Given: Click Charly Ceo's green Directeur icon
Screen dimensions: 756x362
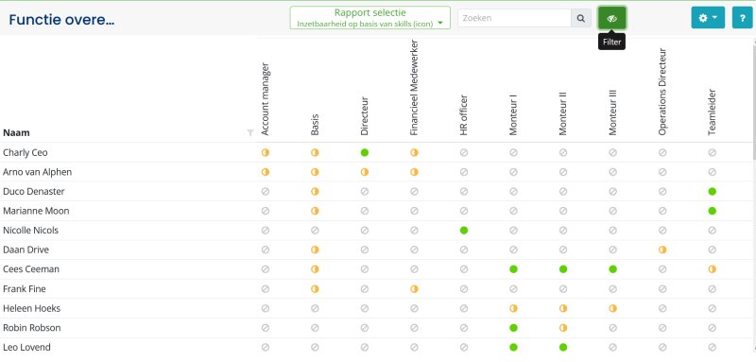Looking at the screenshot, I should 365,153.
